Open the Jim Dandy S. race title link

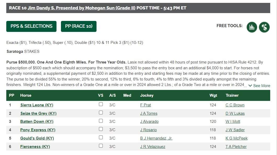tap(81, 8)
